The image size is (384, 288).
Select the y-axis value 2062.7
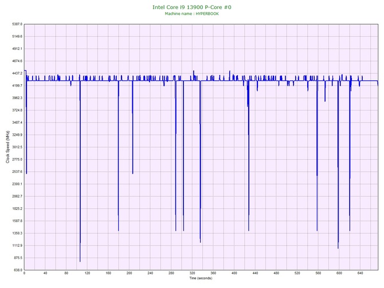[x=17, y=196]
